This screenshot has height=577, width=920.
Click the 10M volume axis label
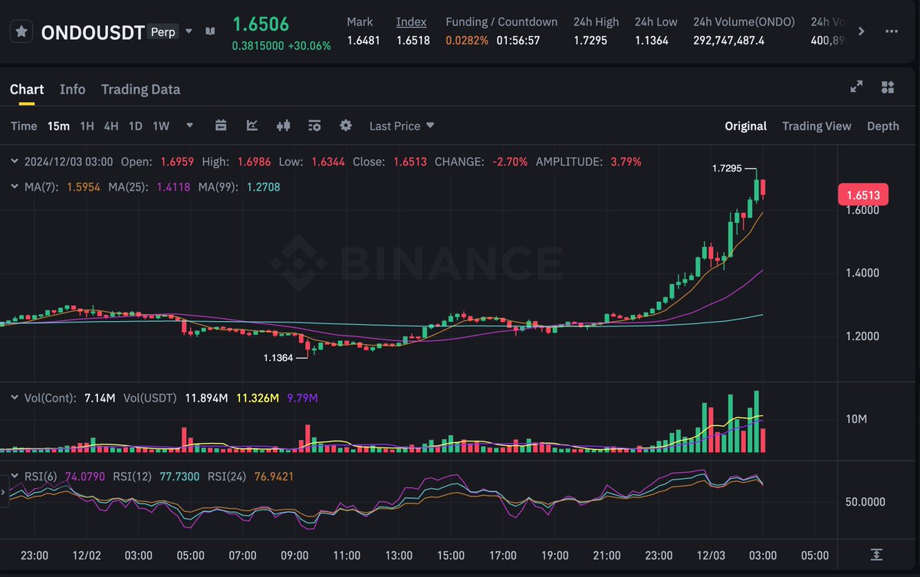856,419
